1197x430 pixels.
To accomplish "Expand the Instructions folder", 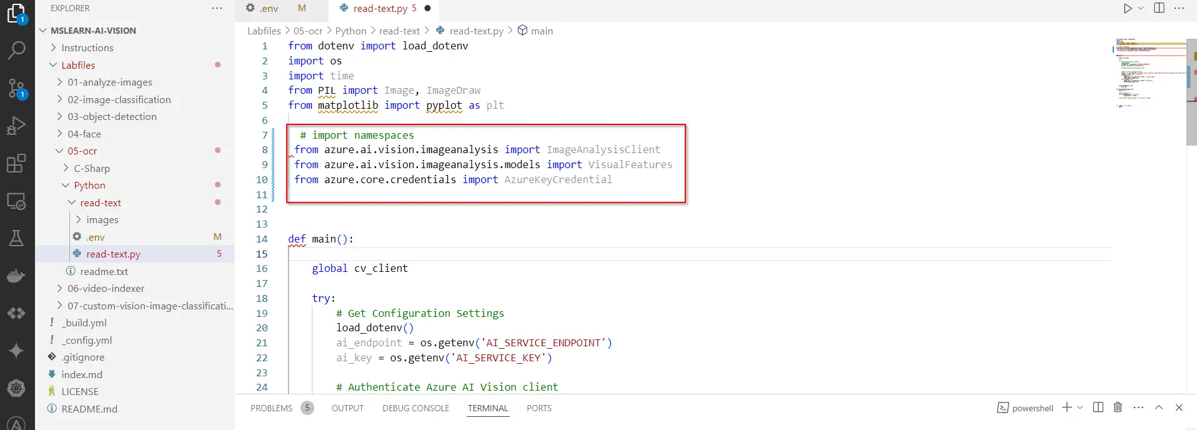I will (87, 47).
